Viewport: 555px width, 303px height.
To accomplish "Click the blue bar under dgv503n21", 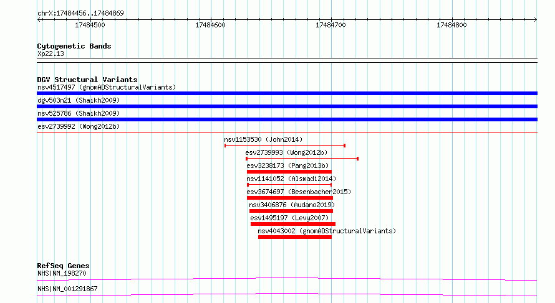I will pyautogui.click(x=287, y=106).
